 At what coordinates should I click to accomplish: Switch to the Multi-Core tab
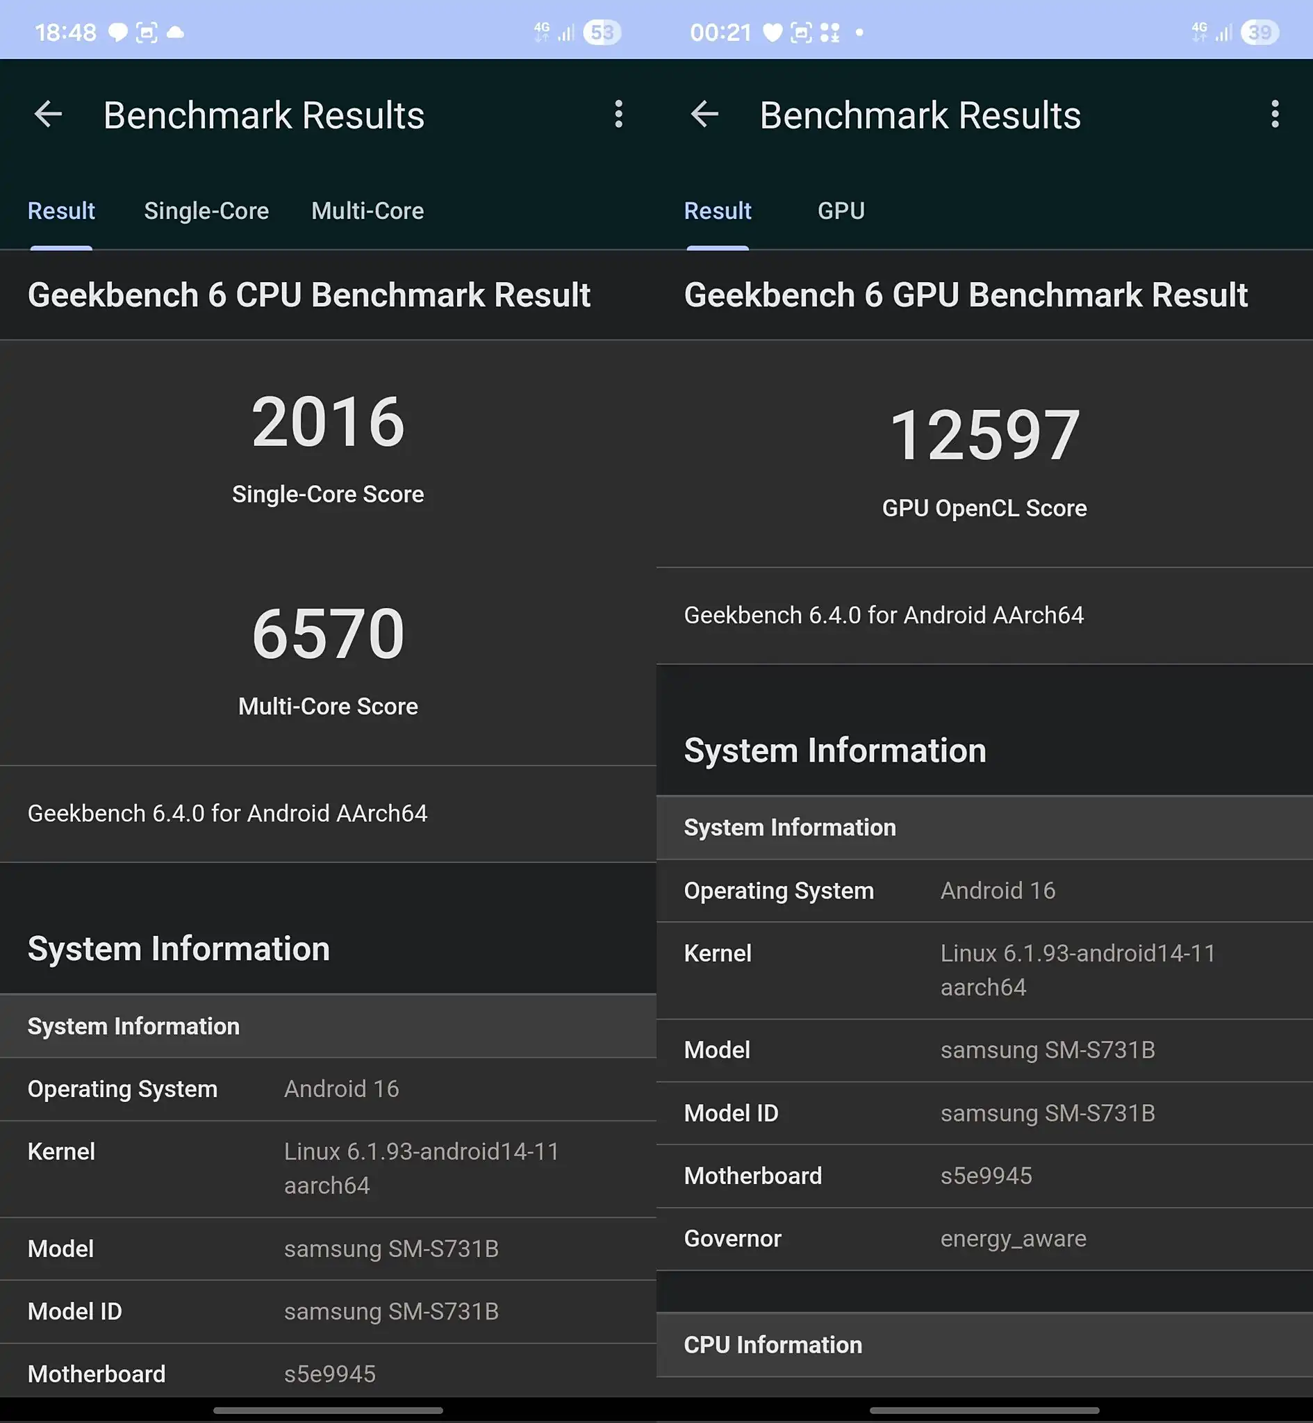click(x=368, y=211)
